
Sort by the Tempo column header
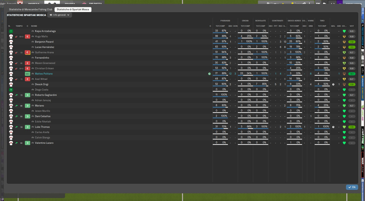pos(19,26)
